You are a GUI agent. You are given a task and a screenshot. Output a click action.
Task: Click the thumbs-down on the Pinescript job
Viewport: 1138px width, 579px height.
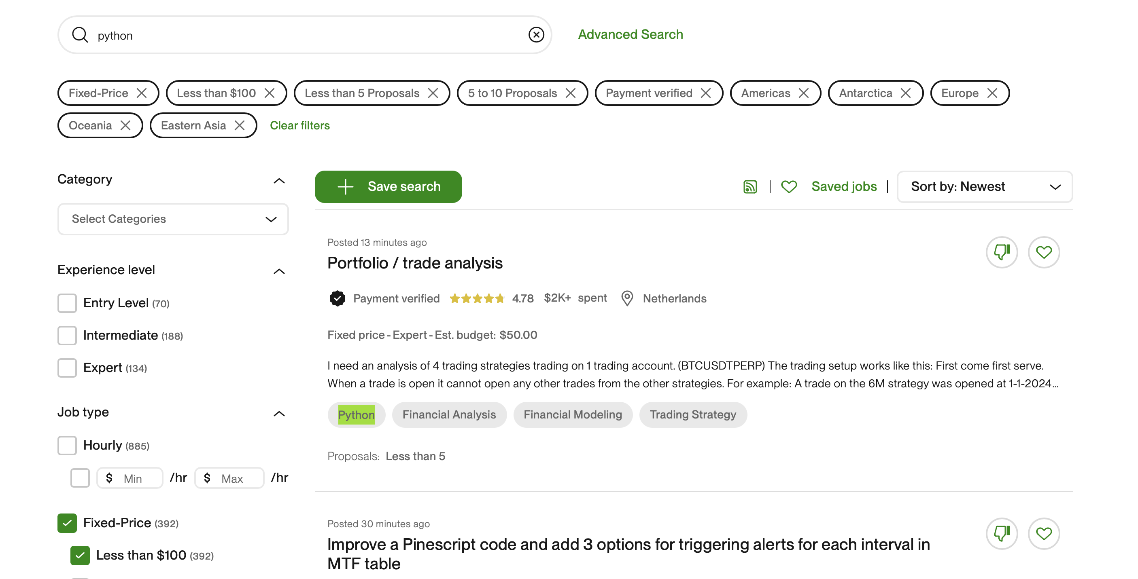click(1002, 533)
